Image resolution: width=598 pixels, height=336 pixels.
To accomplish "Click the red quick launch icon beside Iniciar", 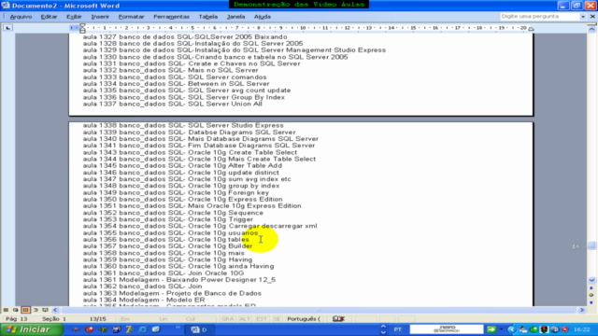I will 90,329.
